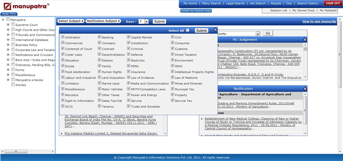Screen dimensions: 343x161
Task: Uncheck the Capital Market subject
Action: pyautogui.click(x=129, y=37)
